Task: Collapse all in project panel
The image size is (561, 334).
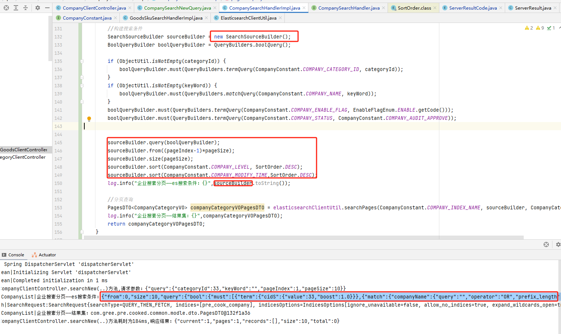Action: click(x=25, y=8)
